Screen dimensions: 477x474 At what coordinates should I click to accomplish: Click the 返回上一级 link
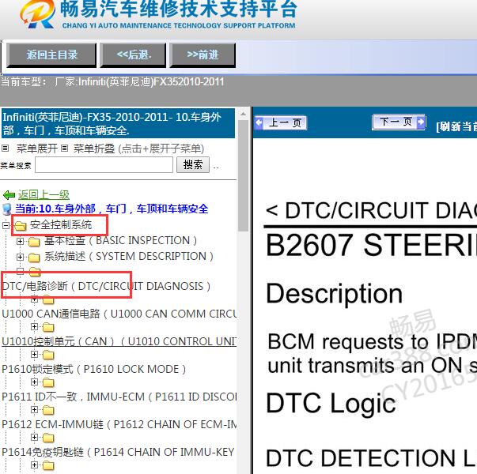pos(44,194)
